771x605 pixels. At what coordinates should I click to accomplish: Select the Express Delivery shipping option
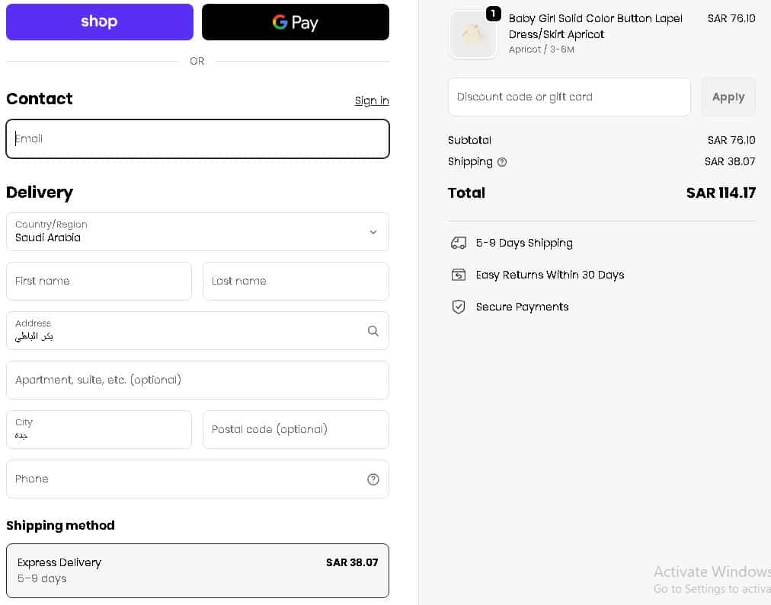tap(197, 571)
